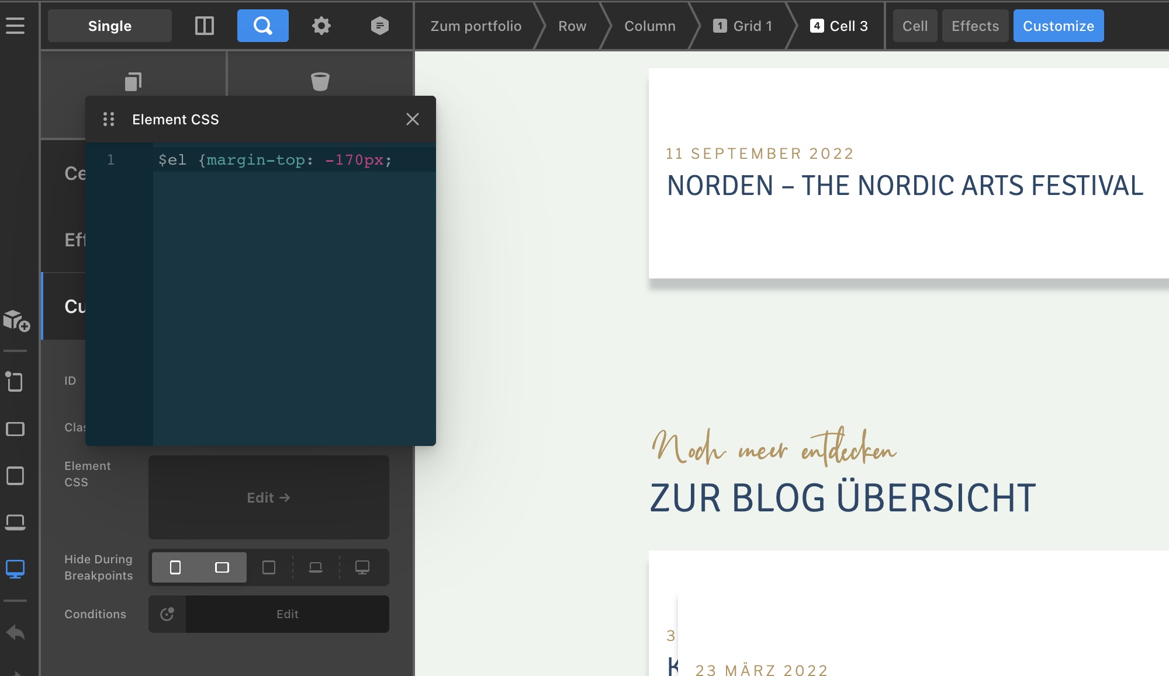This screenshot has width=1169, height=676.
Task: Duplicate element with the copy icon
Action: [133, 81]
